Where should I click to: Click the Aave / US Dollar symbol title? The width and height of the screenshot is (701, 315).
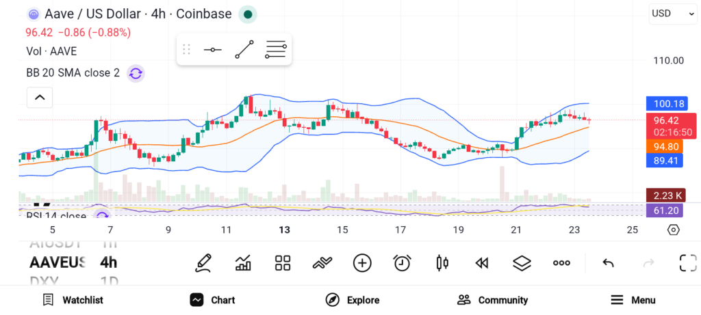coord(138,14)
